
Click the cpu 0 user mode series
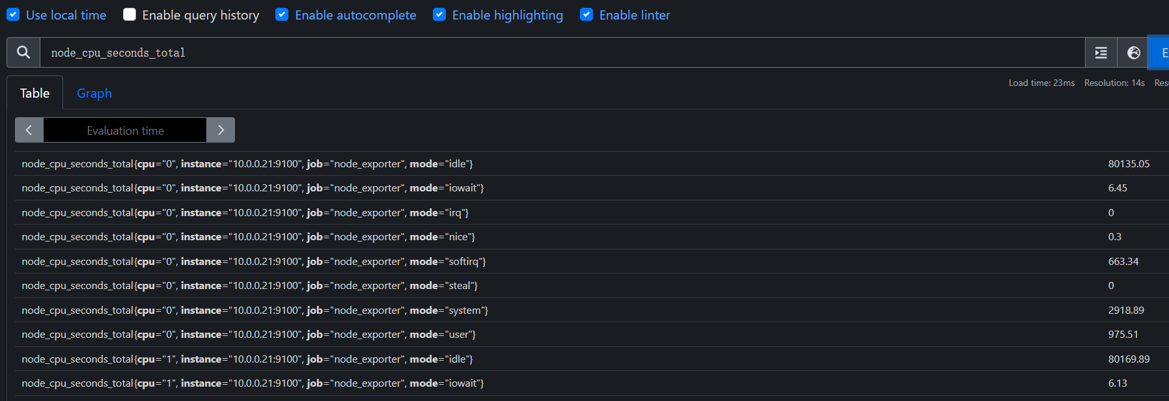click(x=249, y=335)
